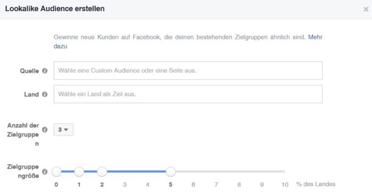Click the info icon next to Land
Screen dimensions: 372x194
point(45,94)
